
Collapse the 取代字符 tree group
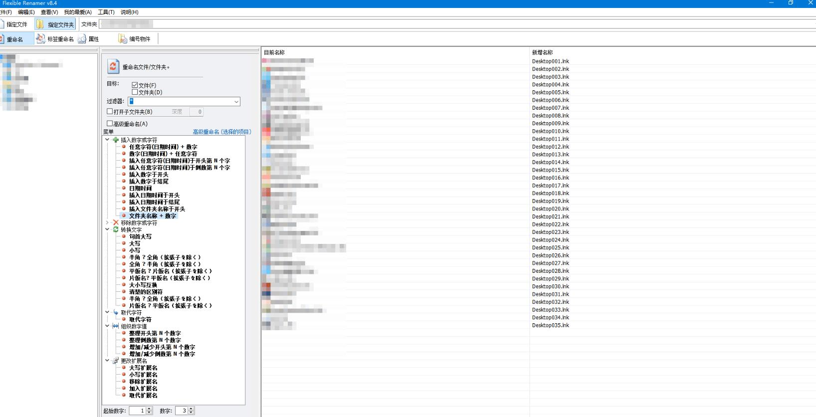(107, 313)
